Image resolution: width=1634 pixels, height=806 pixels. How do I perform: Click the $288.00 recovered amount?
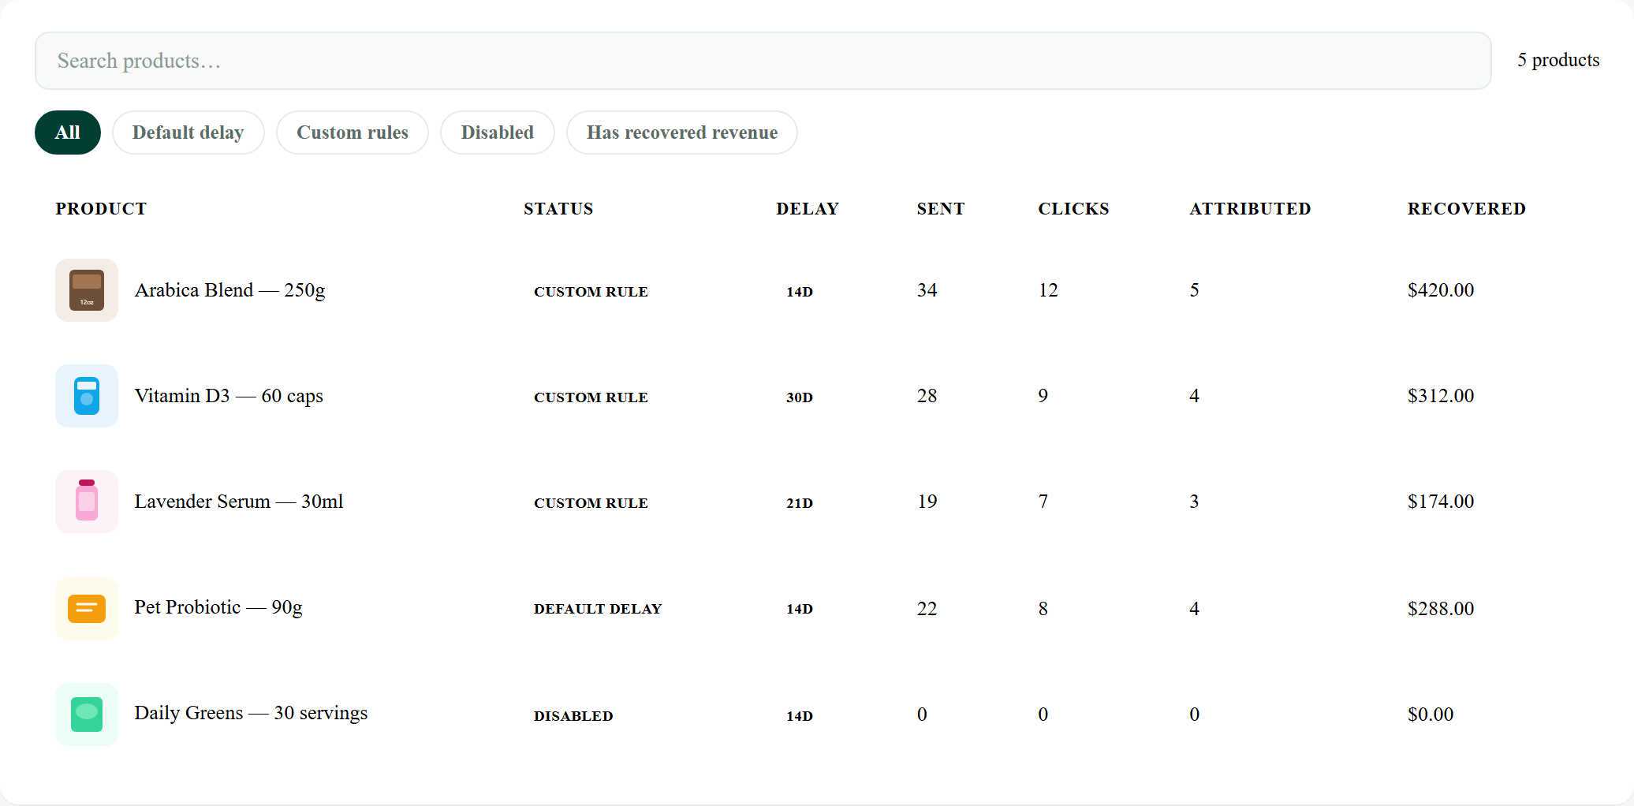tap(1441, 609)
